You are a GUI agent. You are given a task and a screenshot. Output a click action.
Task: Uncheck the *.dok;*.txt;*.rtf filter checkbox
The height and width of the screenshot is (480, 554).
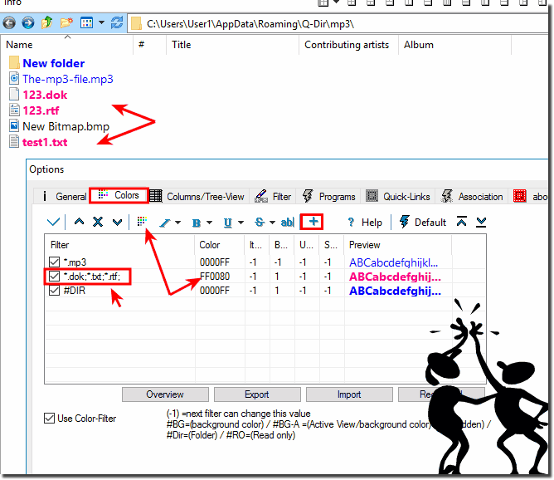click(54, 277)
